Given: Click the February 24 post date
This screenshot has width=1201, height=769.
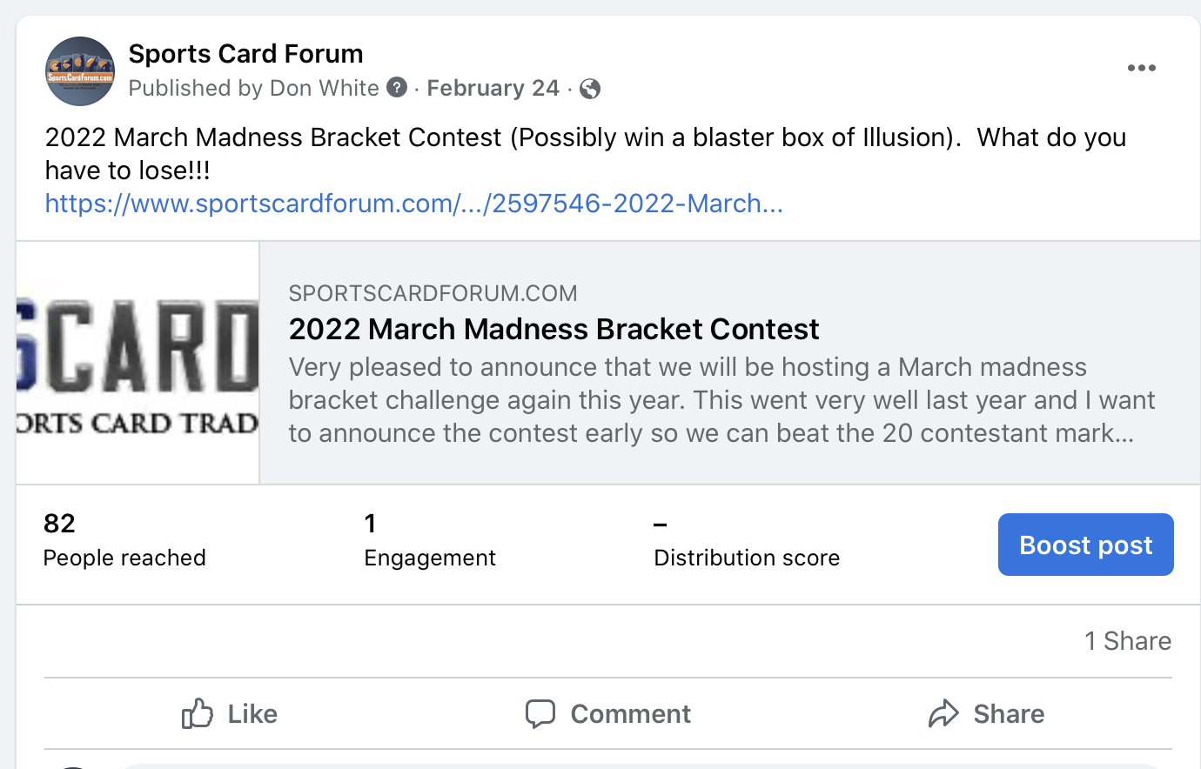Looking at the screenshot, I should click(x=493, y=88).
